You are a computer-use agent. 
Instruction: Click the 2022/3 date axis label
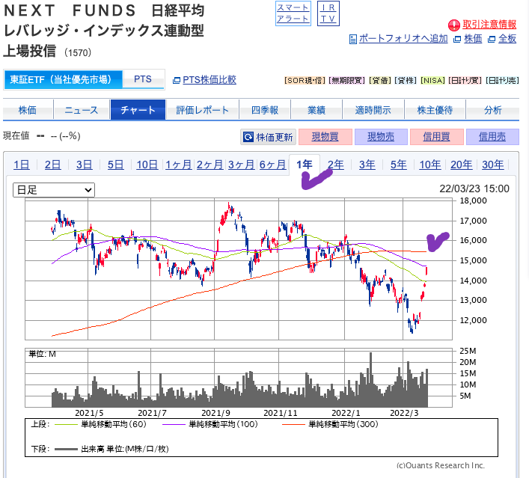(404, 413)
